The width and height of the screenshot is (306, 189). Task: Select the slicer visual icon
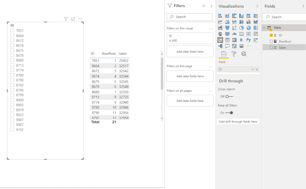pos(220,40)
